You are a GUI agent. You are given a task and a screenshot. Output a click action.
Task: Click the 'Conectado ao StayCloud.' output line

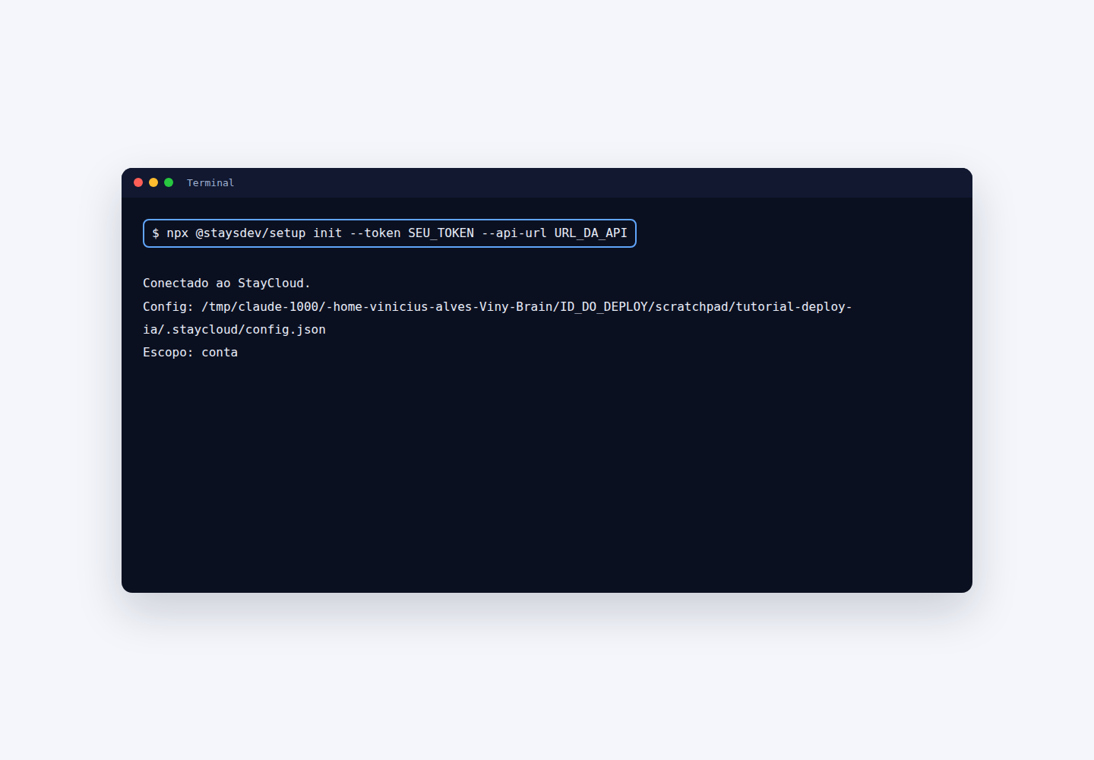click(226, 283)
